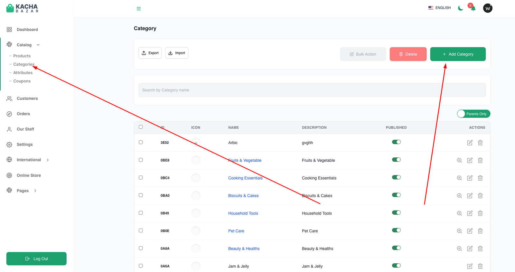This screenshot has width=515, height=272.
Task: Open Products in the Catalog submenu
Action: (22, 56)
